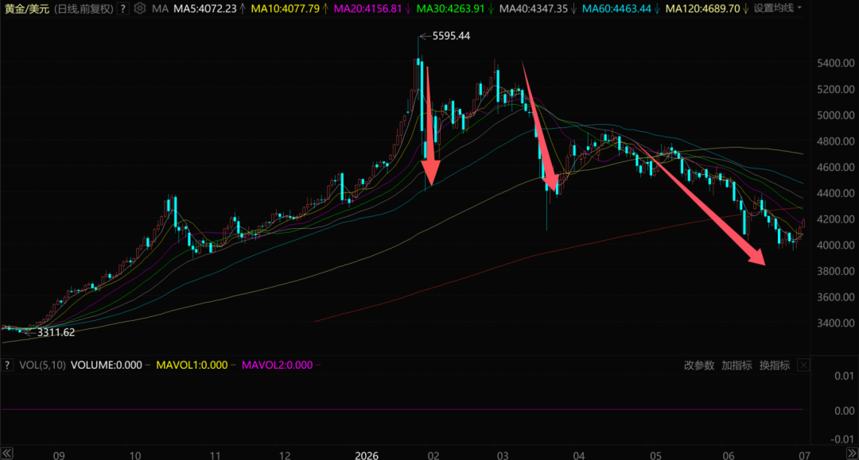The image size is (859, 460).
Task: Click the MAVOL1:0.000 reading
Action: pos(192,365)
